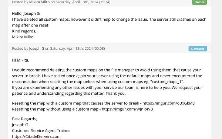Click the 'Customer Service Agent Trainee' title text
Screen dimensions: 222x139
point(41,131)
